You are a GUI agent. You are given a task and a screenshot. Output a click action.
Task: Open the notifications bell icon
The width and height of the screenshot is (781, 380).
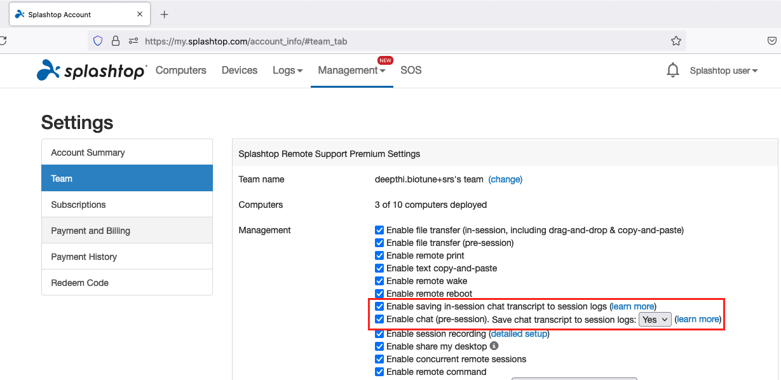672,71
